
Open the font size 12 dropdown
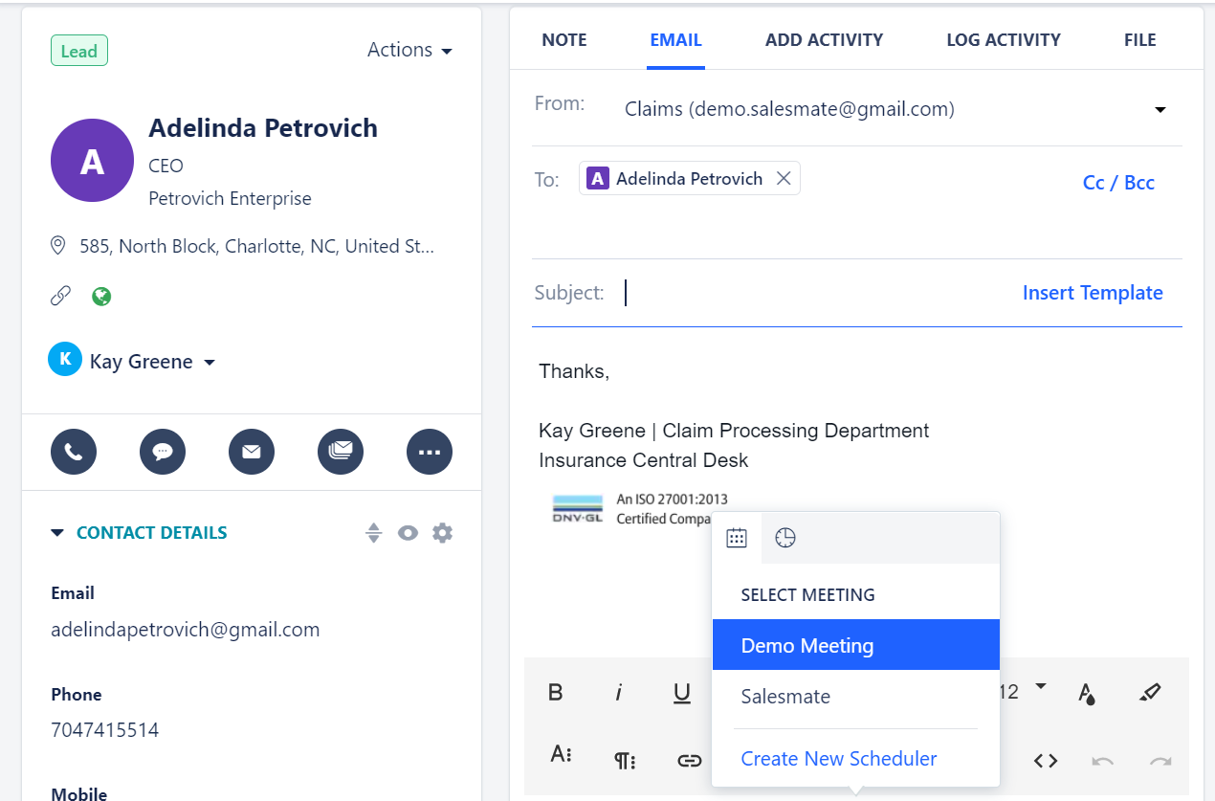pyautogui.click(x=1023, y=691)
